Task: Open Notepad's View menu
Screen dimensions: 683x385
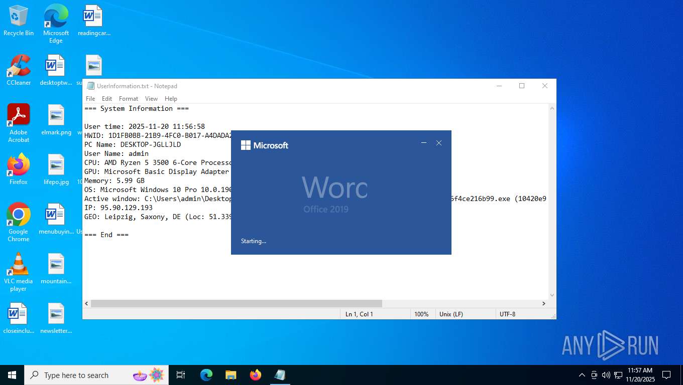Action: [151, 99]
